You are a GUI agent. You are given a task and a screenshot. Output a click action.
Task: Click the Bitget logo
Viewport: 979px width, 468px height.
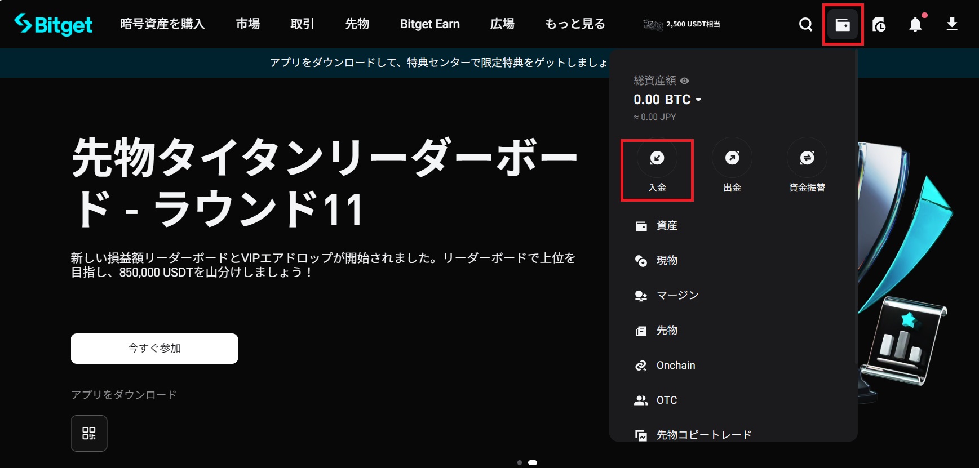(x=54, y=24)
